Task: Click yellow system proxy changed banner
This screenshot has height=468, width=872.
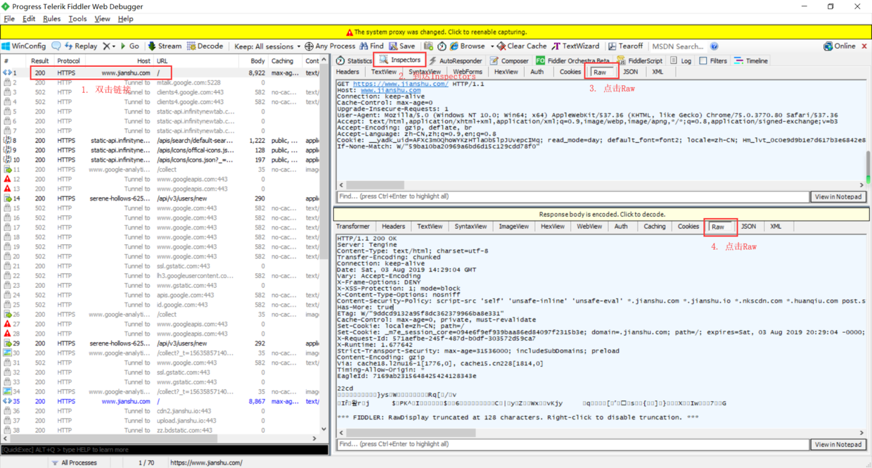Action: (436, 32)
